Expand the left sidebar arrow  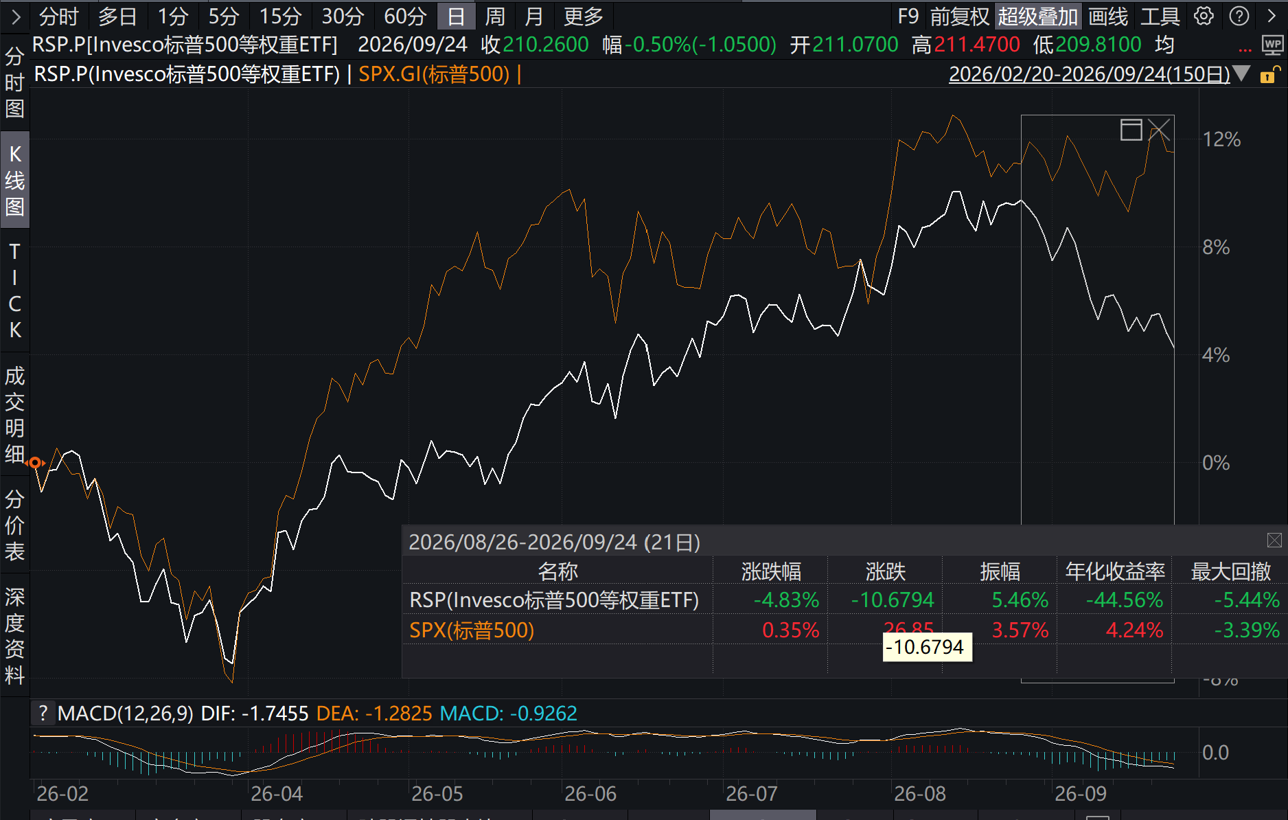15,16
